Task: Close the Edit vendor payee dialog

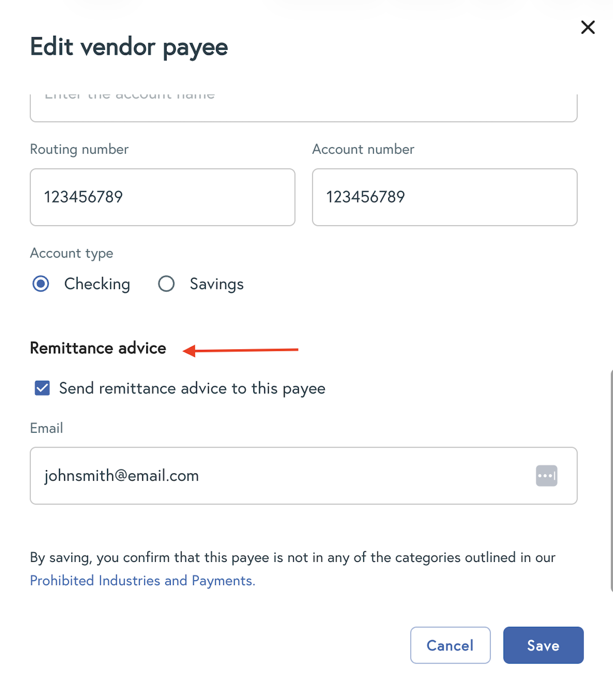Action: pos(588,27)
